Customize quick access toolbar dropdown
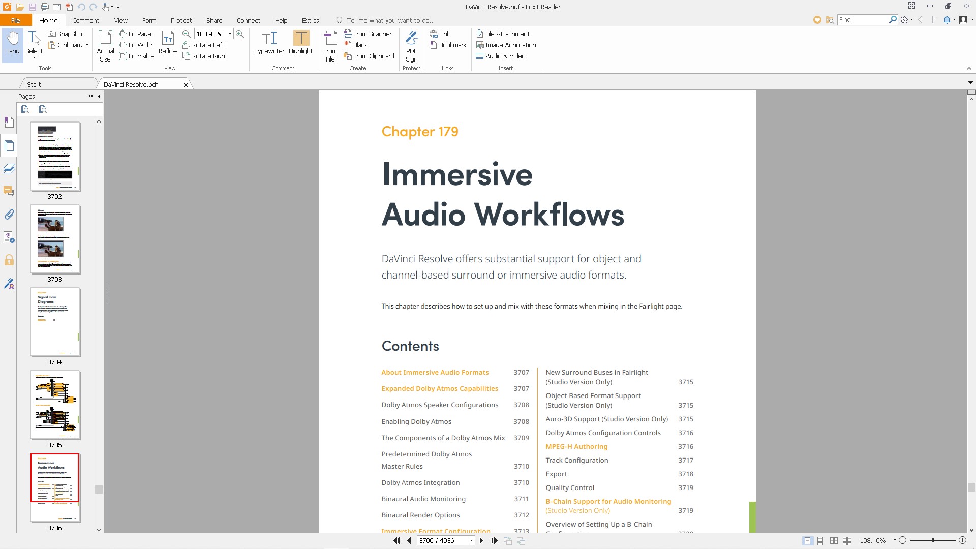Image resolution: width=976 pixels, height=549 pixels. pyautogui.click(x=118, y=7)
